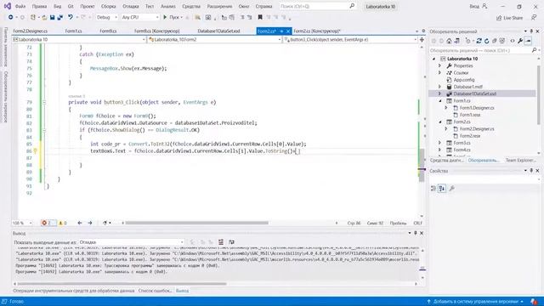Click the lightbulb quick actions icon
This screenshot has width=544, height=306.
(x=35, y=151)
